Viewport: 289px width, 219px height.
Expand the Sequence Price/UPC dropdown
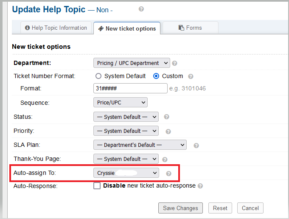pos(120,102)
